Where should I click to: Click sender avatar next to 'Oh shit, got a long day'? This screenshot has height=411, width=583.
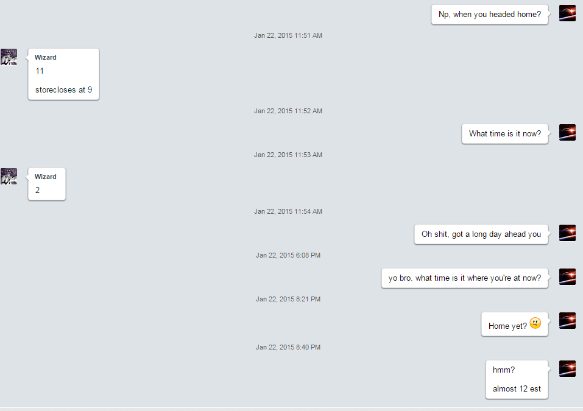[x=567, y=233]
